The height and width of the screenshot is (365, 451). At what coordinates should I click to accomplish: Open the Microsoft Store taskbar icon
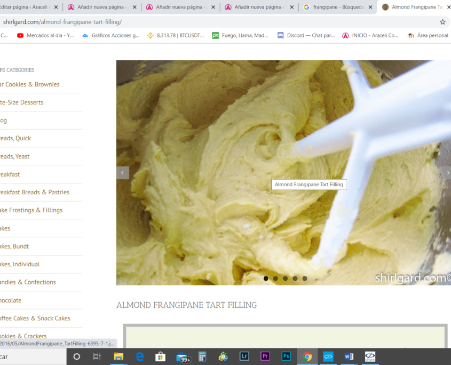[160, 356]
